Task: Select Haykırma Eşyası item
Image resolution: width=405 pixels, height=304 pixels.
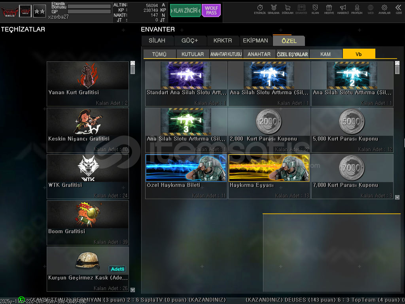Action: coord(269,176)
